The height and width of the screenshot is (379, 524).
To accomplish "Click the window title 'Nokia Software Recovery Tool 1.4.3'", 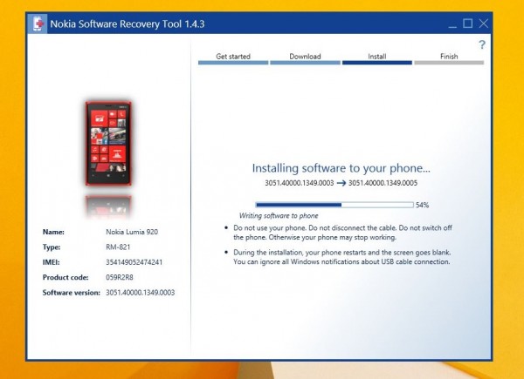I will 128,24.
